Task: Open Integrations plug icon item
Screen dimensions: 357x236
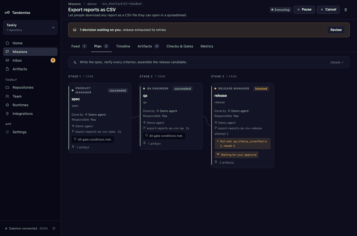Action: 30,114
